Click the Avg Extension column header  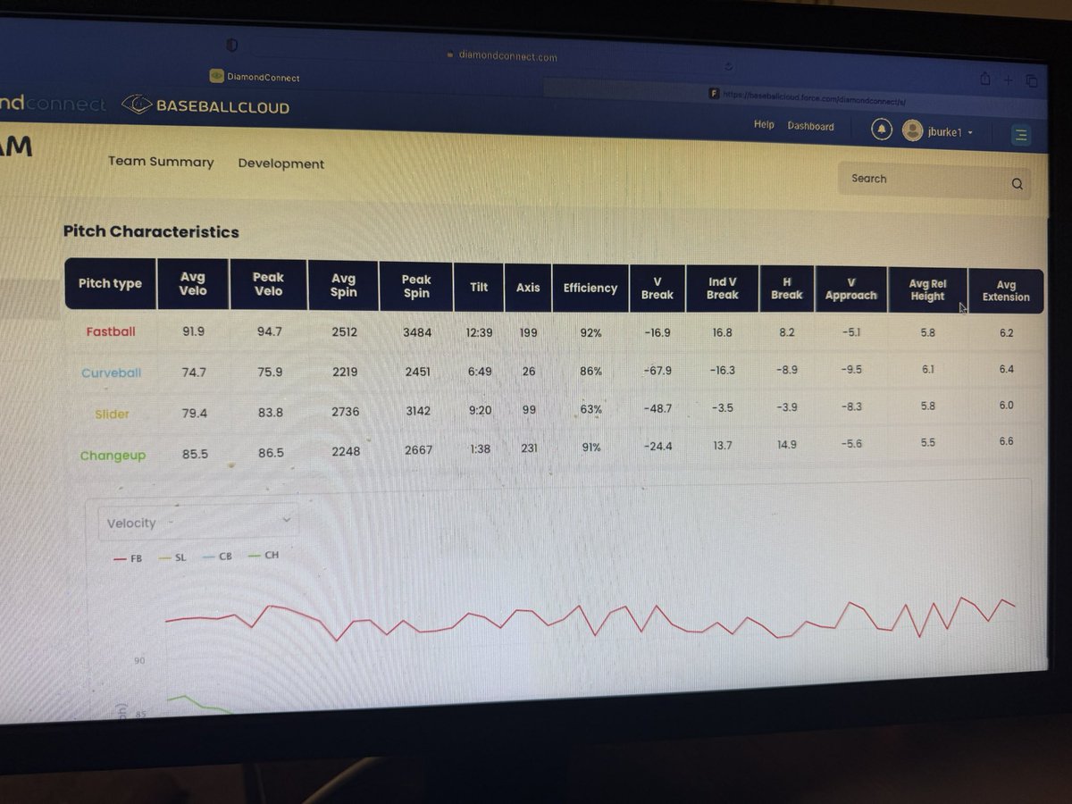[x=1006, y=291]
